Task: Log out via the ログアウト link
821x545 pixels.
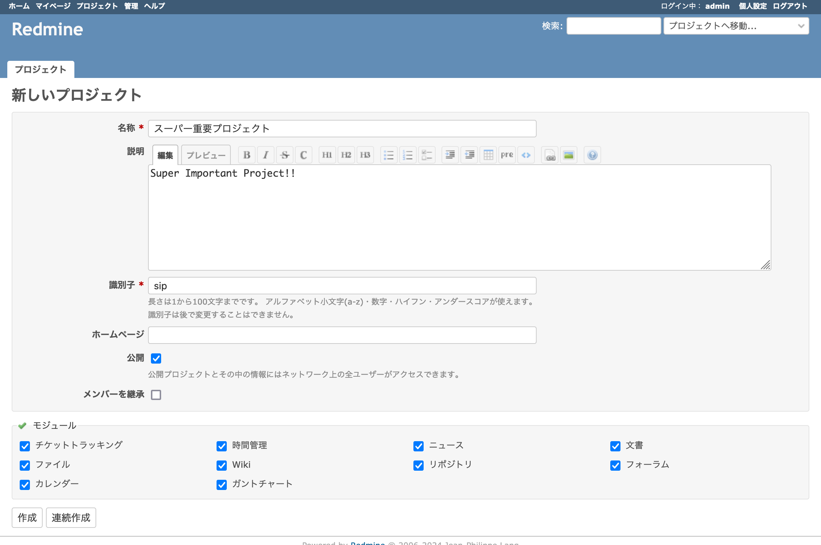Action: (x=790, y=6)
